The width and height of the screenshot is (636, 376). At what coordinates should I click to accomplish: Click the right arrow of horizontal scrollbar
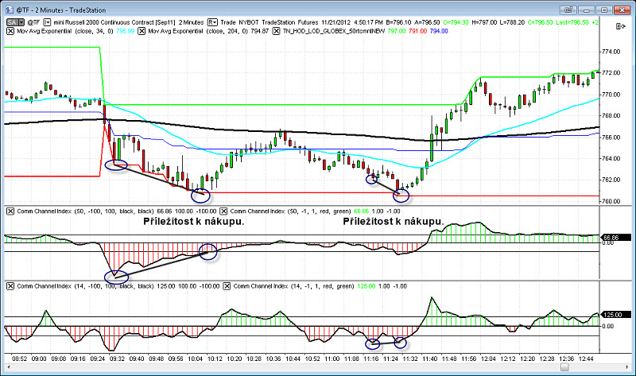click(x=627, y=367)
